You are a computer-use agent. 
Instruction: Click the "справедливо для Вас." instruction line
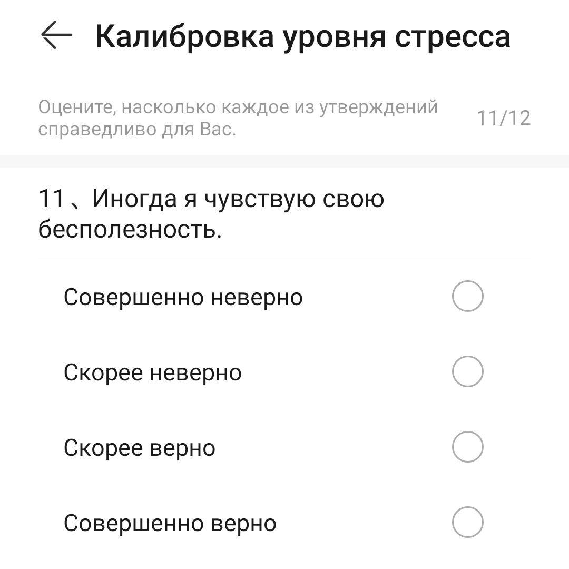[x=137, y=129]
